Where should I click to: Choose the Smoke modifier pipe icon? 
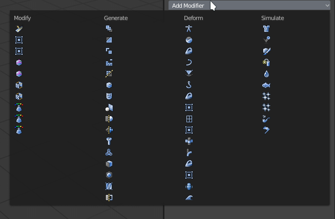pyautogui.click(x=266, y=119)
